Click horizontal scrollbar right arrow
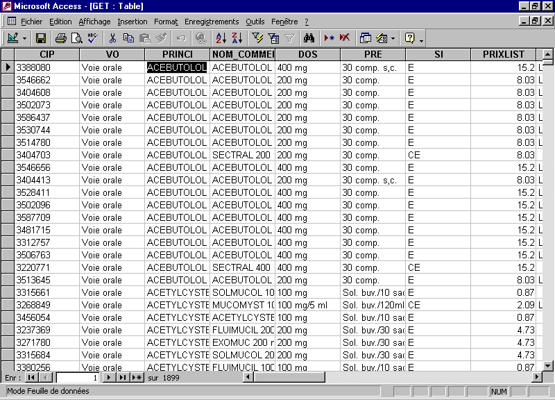 (537, 377)
